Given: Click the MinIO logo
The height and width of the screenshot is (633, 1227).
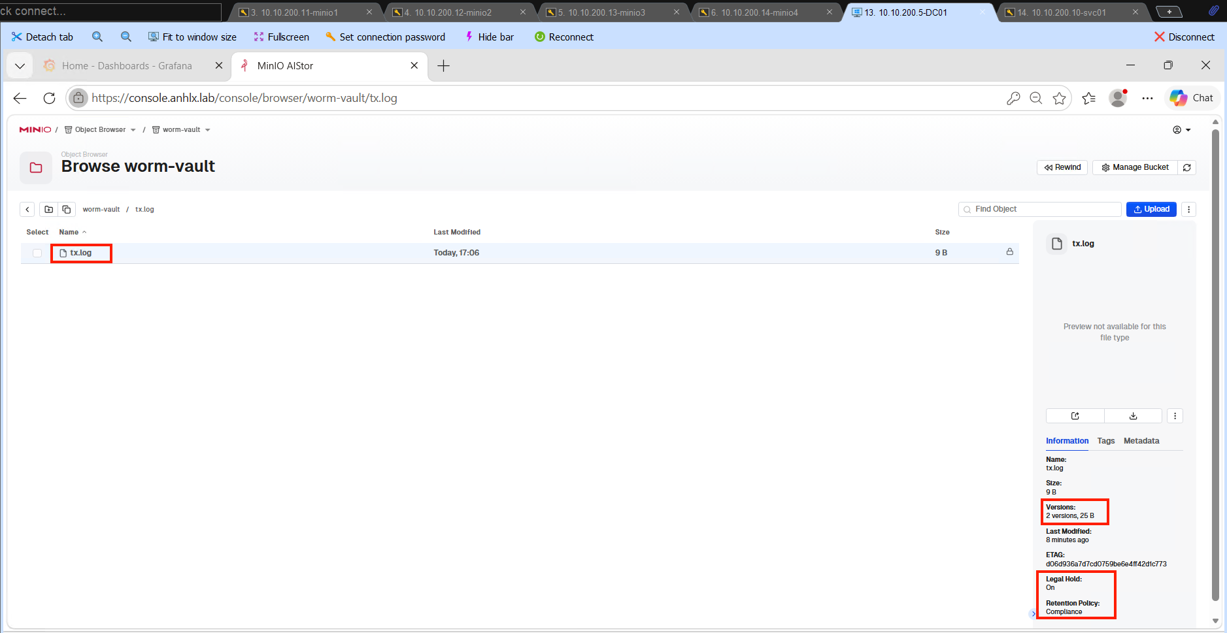Looking at the screenshot, I should point(35,129).
